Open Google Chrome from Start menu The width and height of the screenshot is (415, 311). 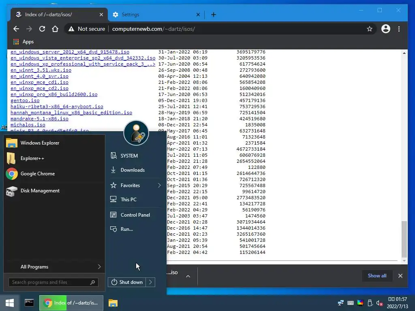coord(54,174)
